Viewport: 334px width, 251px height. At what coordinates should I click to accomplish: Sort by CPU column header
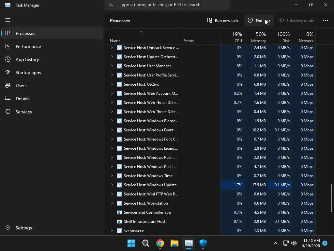232,37
